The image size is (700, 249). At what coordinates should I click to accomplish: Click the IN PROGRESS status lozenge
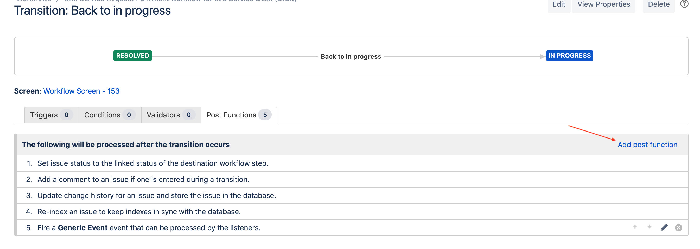[x=569, y=56]
